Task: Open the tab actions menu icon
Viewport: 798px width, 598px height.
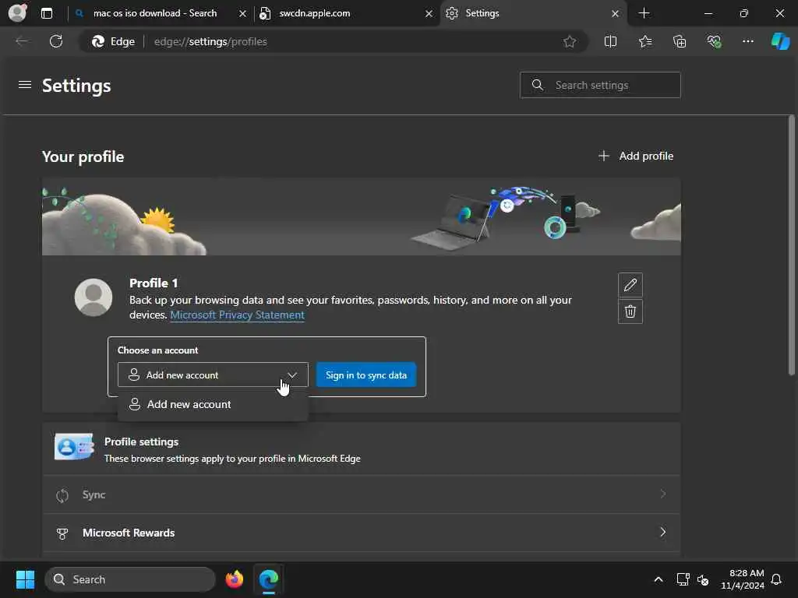Action: (47, 13)
